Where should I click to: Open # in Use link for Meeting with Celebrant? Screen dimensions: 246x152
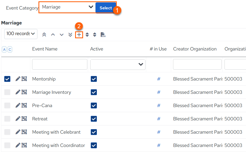pos(159,132)
